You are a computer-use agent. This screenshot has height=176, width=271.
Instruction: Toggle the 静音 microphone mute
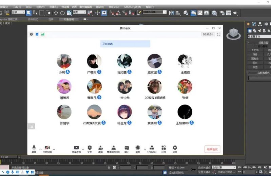pos(34,148)
